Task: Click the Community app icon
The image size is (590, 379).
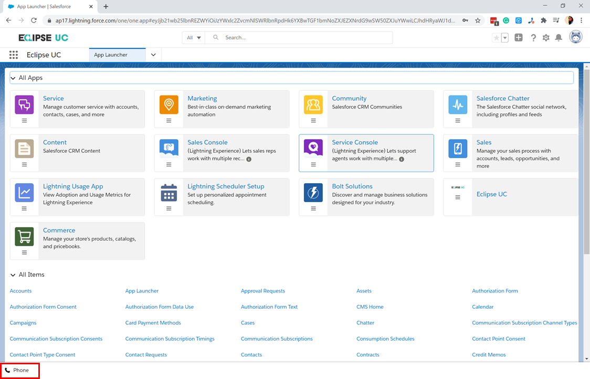Action: coord(313,104)
